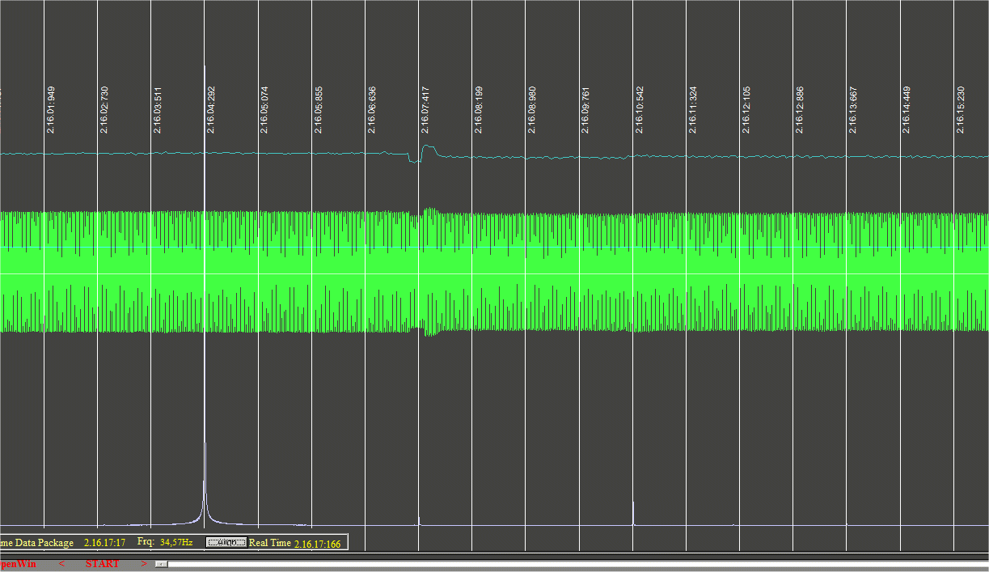Click time marker label 2.16.06:636
989x572 pixels.
(372, 109)
